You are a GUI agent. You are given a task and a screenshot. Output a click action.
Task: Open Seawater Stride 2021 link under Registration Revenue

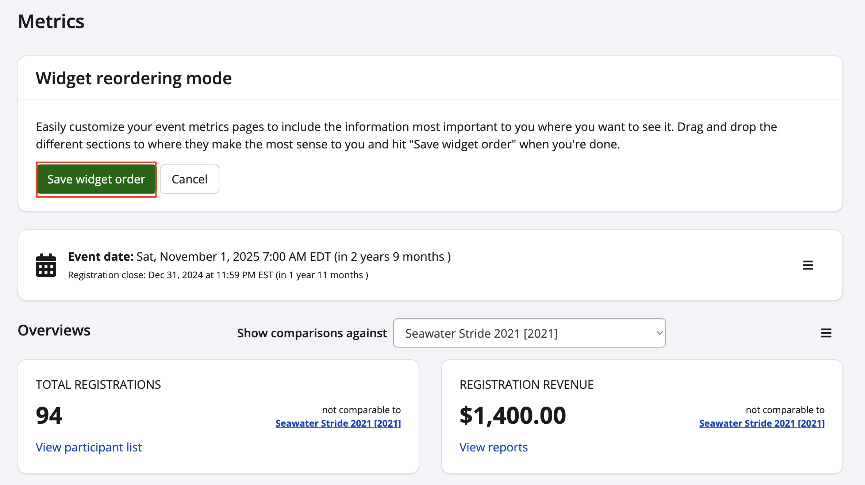pos(762,423)
